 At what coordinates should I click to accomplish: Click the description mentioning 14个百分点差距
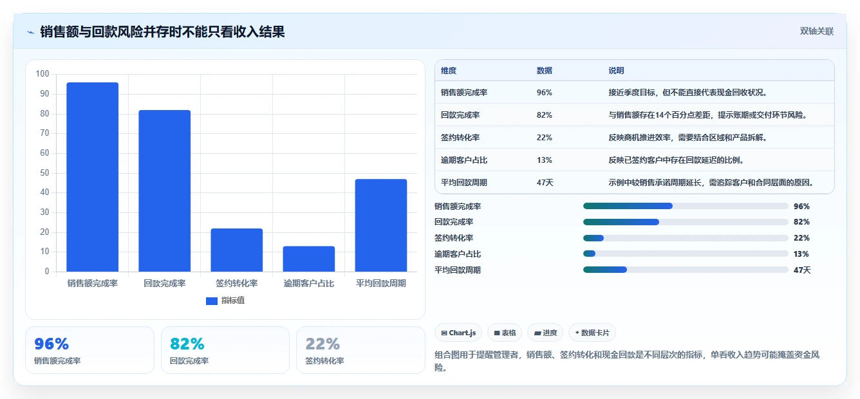tap(707, 115)
